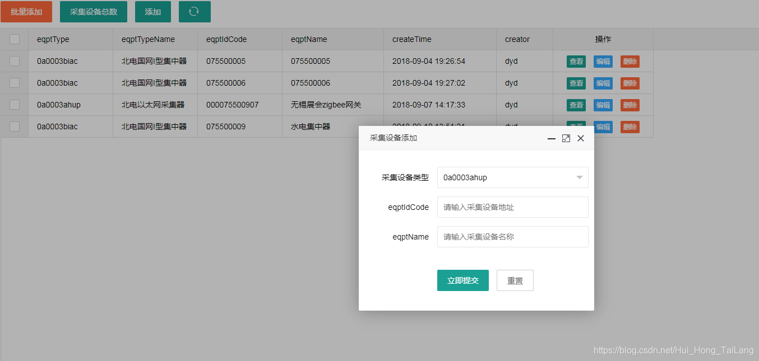This screenshot has height=361, width=759.
Task: Submit the form with 立即提交
Action: pos(463,280)
